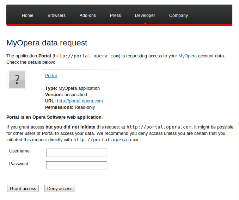
Task: Click the Username label
Action: (19, 151)
